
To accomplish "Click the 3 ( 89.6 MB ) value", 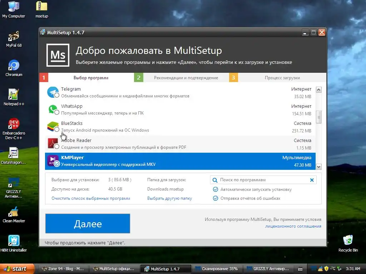I will click(120, 180).
